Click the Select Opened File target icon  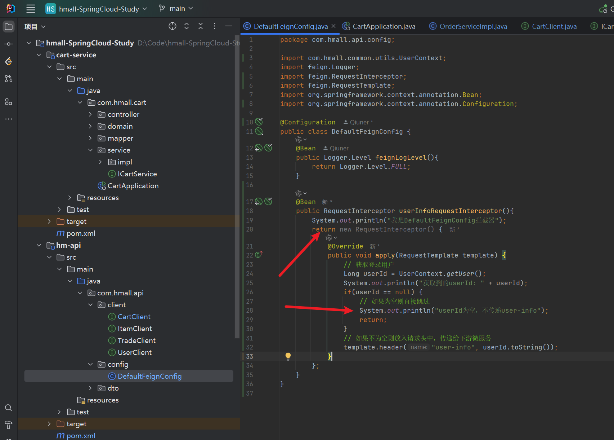pos(172,26)
